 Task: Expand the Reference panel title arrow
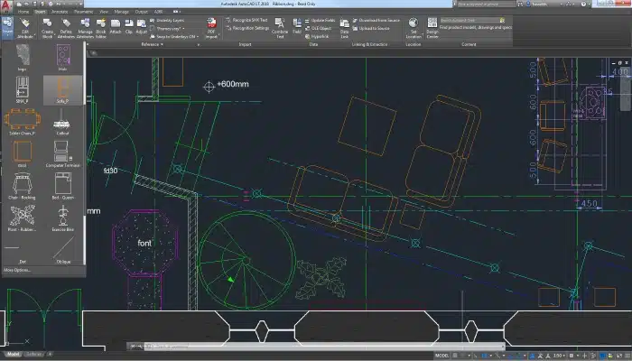162,44
